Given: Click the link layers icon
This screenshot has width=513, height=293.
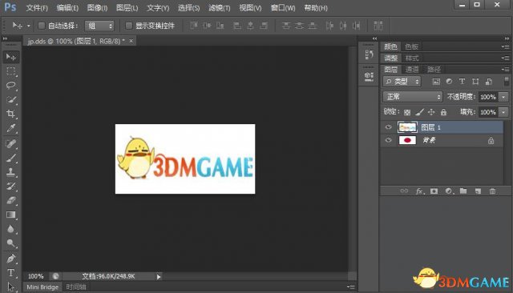Looking at the screenshot, I should (x=404, y=191).
